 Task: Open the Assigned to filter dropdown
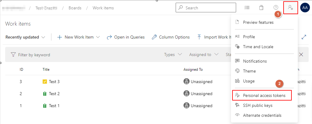pyautogui.click(x=204, y=54)
